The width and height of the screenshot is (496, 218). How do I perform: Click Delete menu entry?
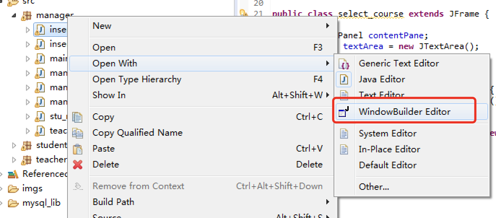click(202, 164)
